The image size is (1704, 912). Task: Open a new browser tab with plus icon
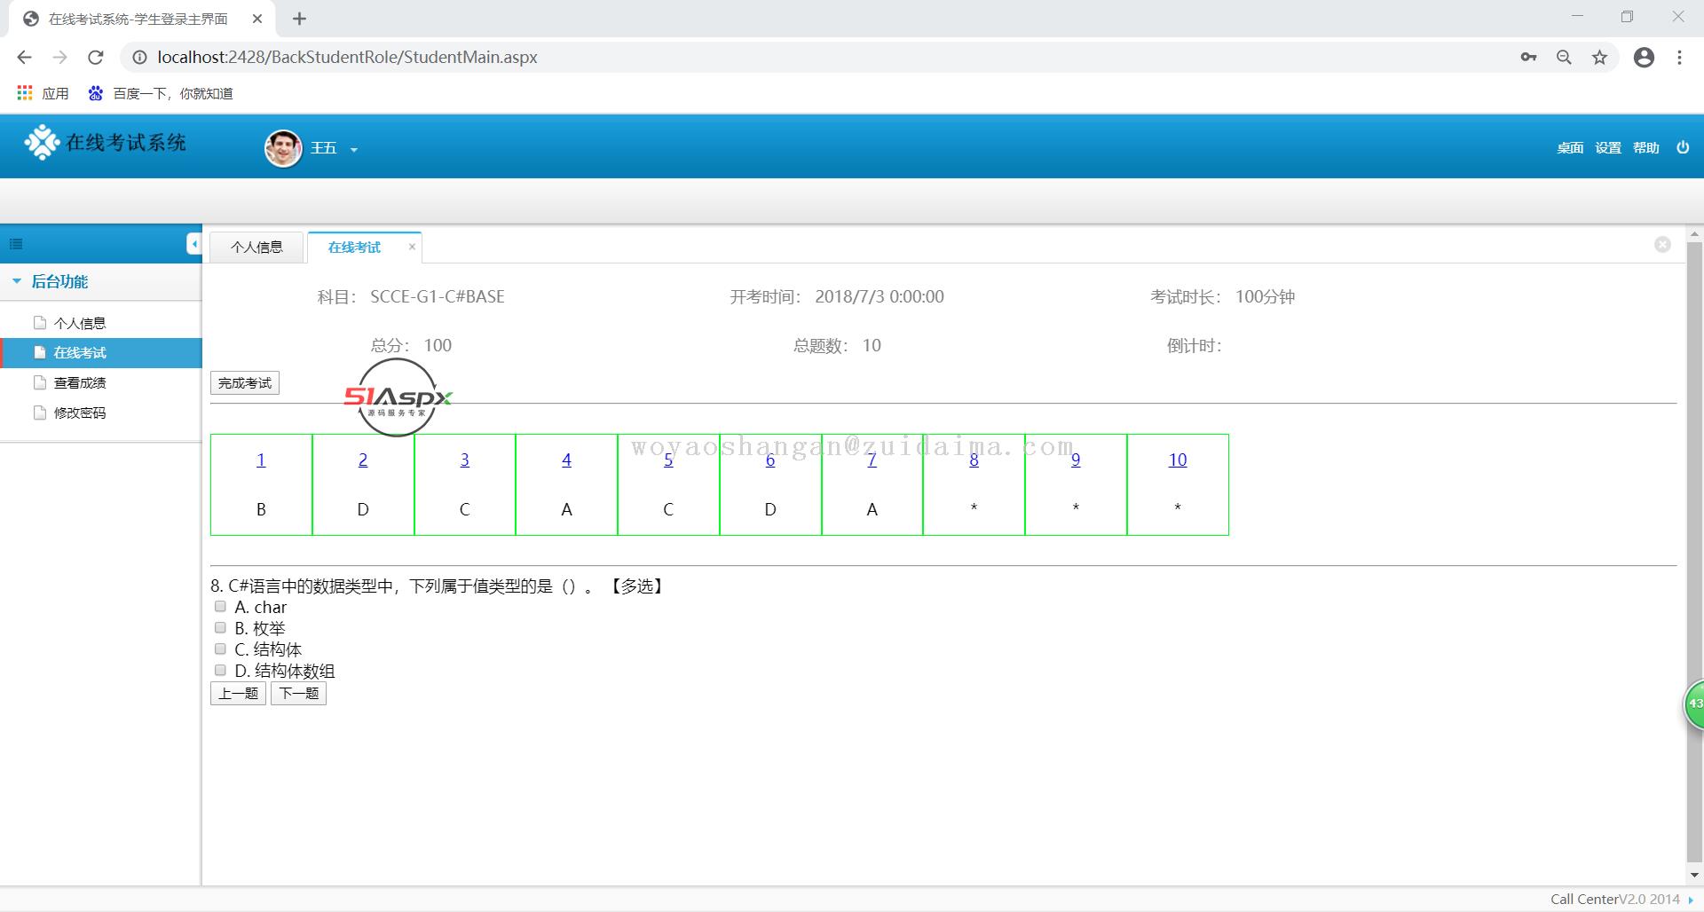click(299, 19)
